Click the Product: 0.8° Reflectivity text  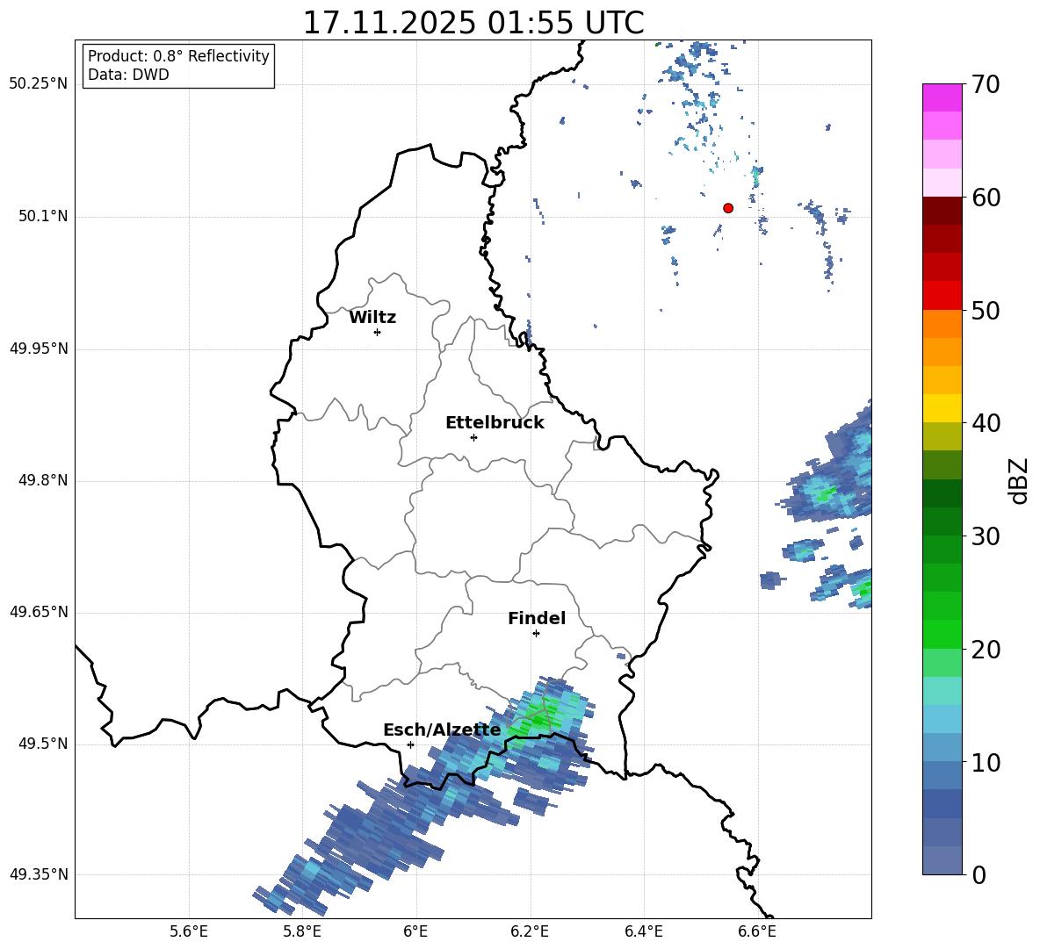178,56
